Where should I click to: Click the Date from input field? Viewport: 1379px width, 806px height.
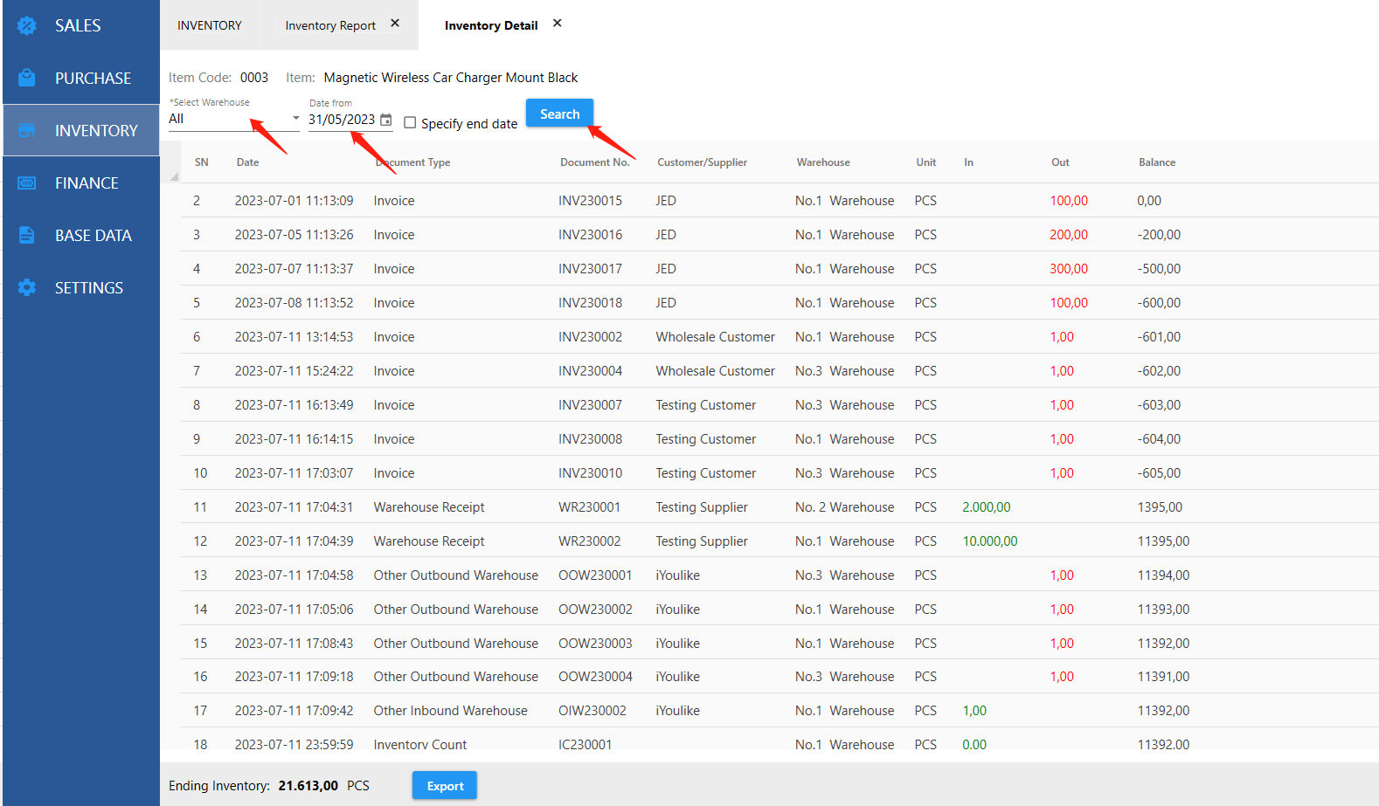click(342, 120)
